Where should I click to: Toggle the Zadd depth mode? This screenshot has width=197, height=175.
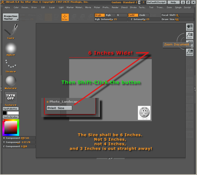(133, 15)
